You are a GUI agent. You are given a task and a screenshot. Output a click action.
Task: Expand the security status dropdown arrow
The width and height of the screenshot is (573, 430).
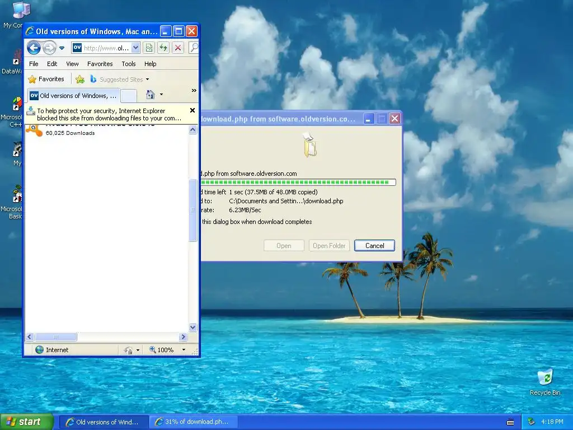(138, 350)
